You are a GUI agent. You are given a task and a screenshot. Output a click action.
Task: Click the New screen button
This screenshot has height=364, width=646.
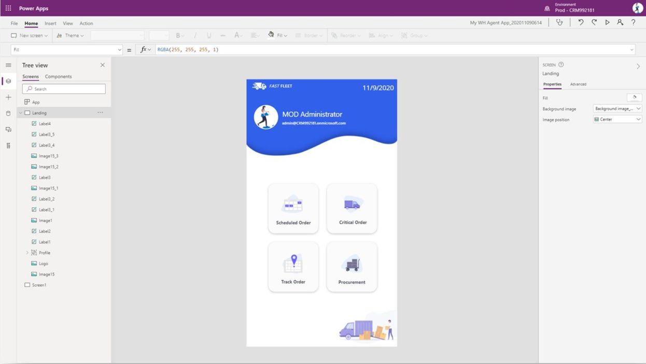pyautogui.click(x=29, y=36)
